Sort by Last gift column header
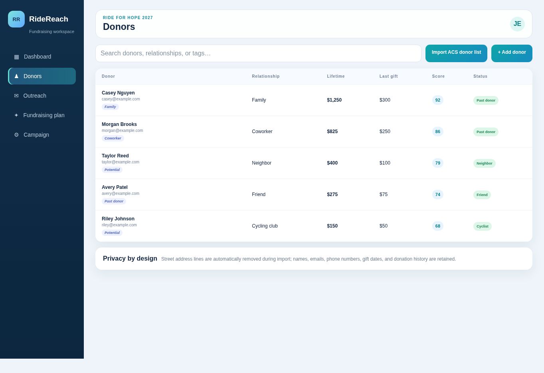The width and height of the screenshot is (544, 373). (389, 77)
